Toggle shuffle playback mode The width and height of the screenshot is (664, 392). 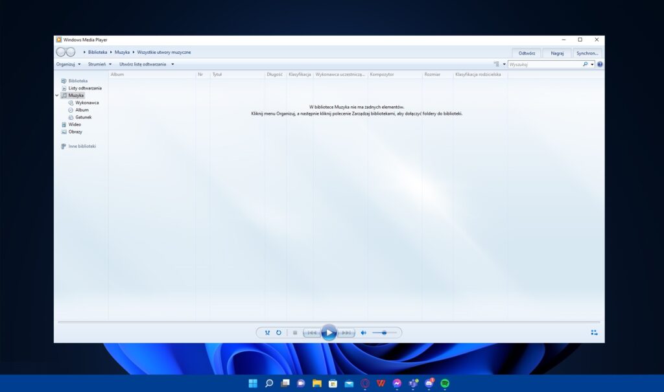(267, 333)
